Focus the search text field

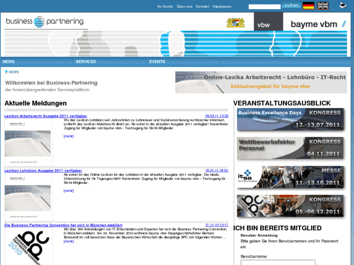click(x=264, y=7)
